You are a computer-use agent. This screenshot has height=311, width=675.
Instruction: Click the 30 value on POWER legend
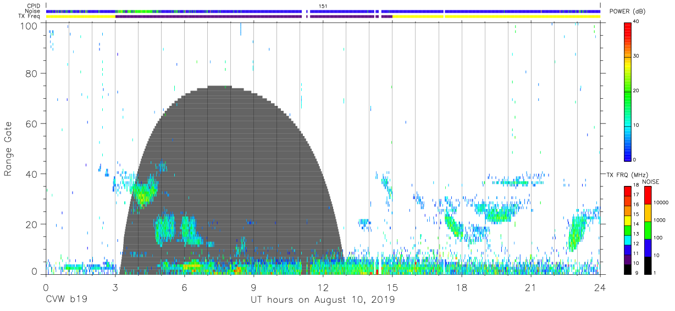(x=635, y=56)
